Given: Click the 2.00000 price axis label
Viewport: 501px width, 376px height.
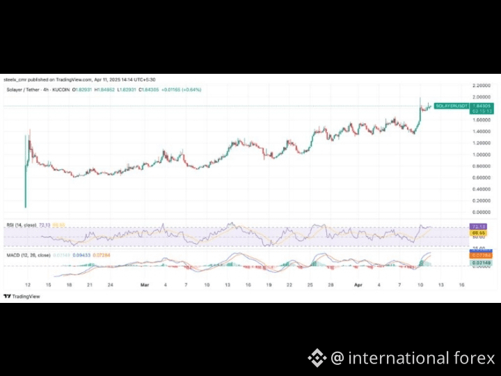Looking at the screenshot, I should point(482,97).
